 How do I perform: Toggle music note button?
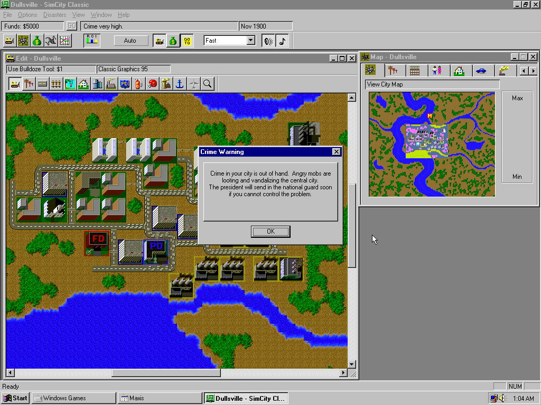282,41
